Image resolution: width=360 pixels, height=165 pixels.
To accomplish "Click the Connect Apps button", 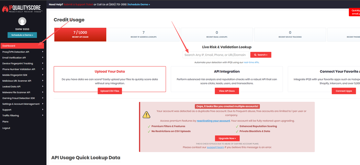I will tap(344, 91).
